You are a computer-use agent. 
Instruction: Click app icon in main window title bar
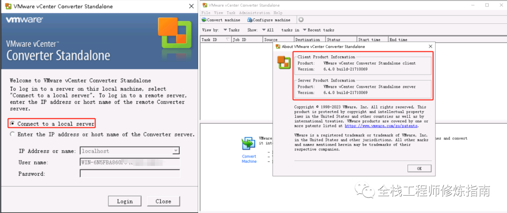pos(205,5)
